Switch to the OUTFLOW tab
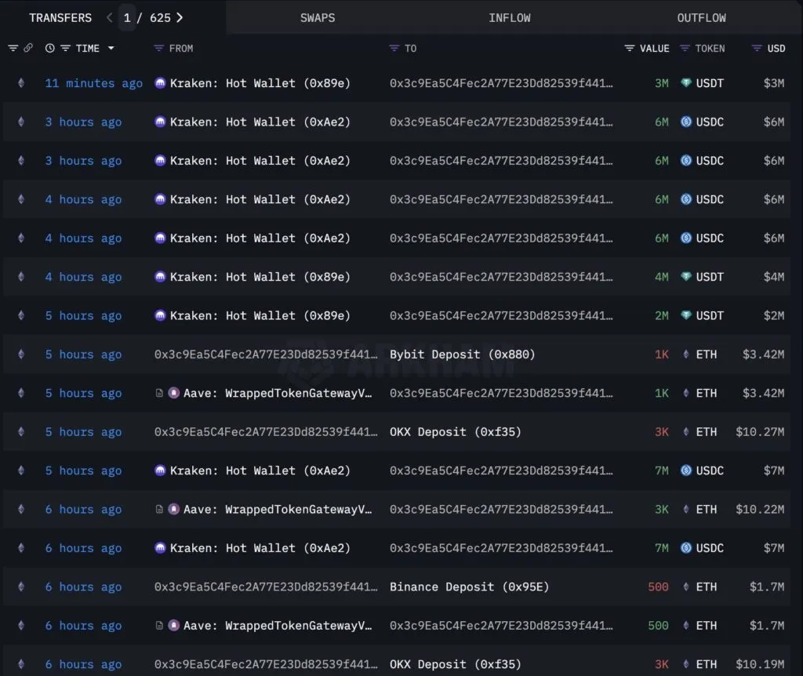This screenshot has width=803, height=676. [x=702, y=18]
